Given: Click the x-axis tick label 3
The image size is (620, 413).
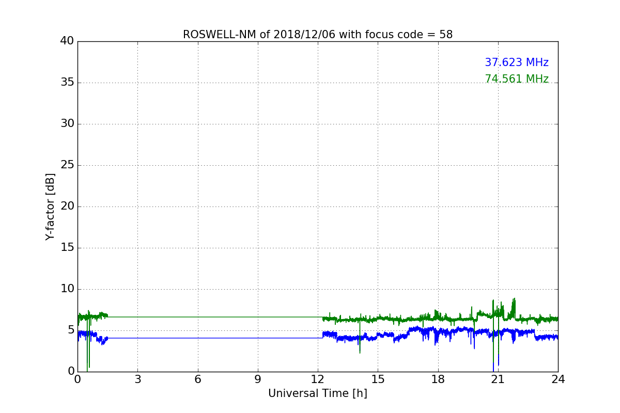Looking at the screenshot, I should (x=137, y=379).
